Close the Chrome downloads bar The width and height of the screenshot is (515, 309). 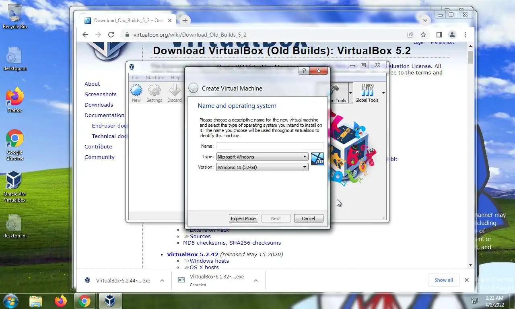point(467,280)
